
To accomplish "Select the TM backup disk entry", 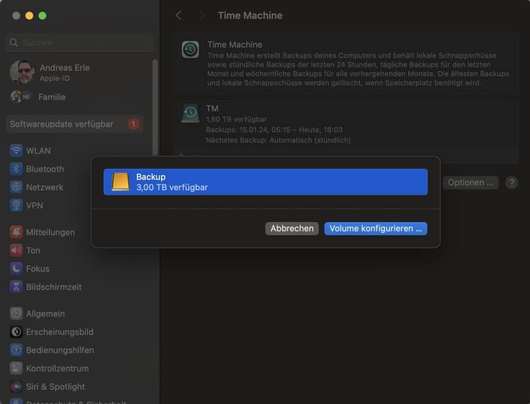I will pyautogui.click(x=345, y=124).
